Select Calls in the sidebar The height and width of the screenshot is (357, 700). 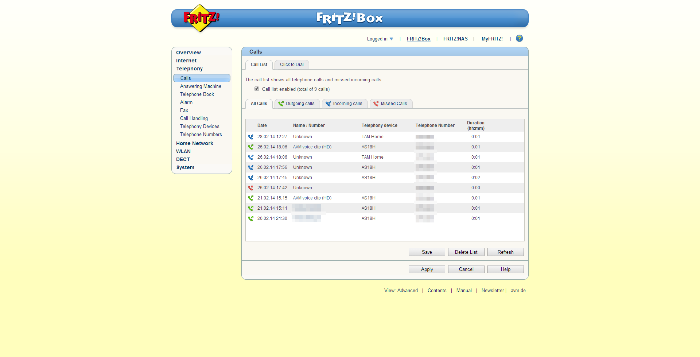(202, 78)
